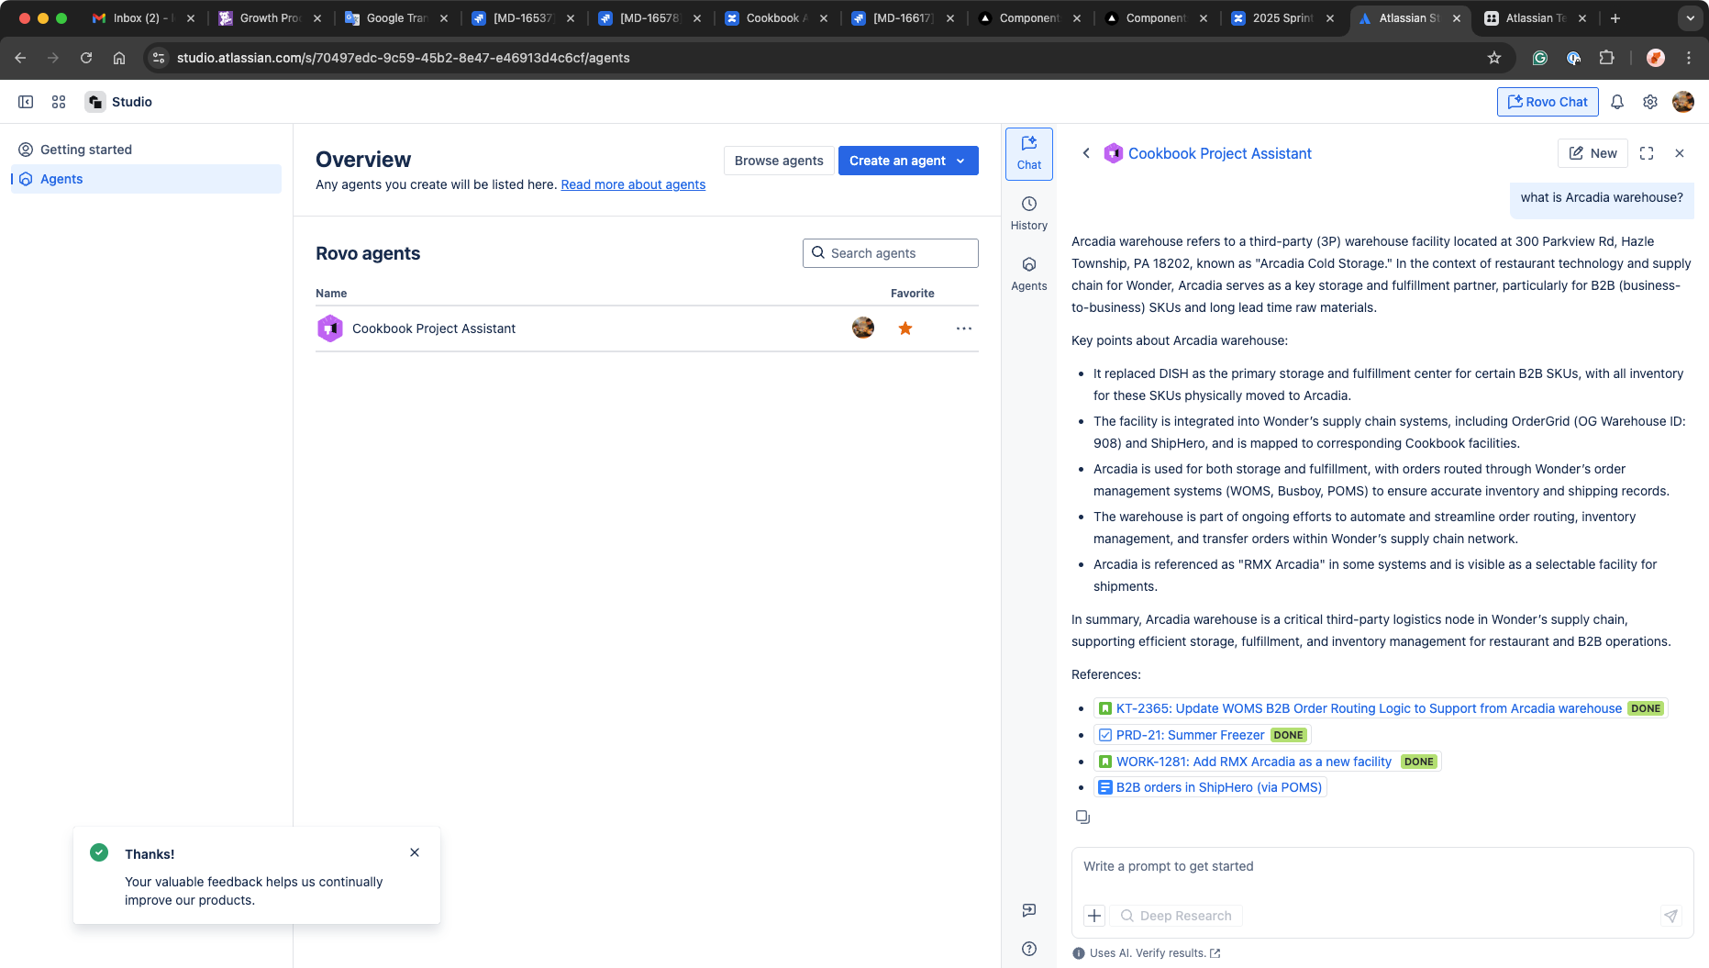Bookmark this page with the star icon

[1494, 58]
